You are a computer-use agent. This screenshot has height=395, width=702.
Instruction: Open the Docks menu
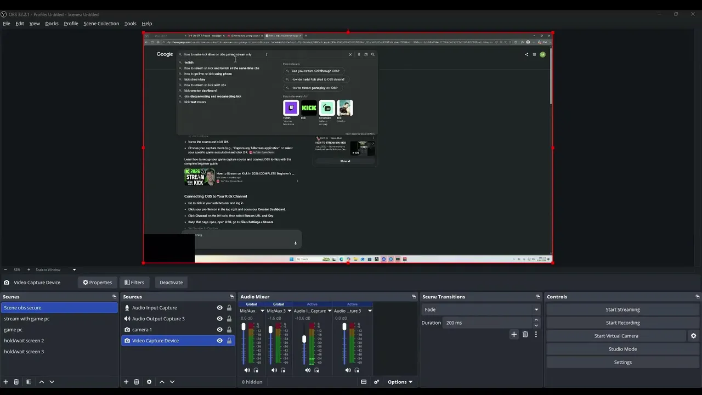coord(52,24)
